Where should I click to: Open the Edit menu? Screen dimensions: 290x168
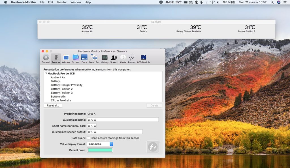pyautogui.click(x=50, y=2)
